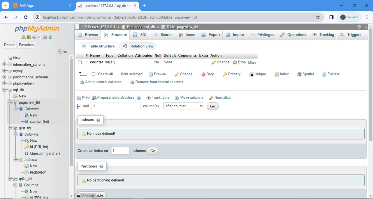Image resolution: width=373 pixels, height=199 pixels.
Task: Click the Drop link in counter row
Action: tap(239, 62)
